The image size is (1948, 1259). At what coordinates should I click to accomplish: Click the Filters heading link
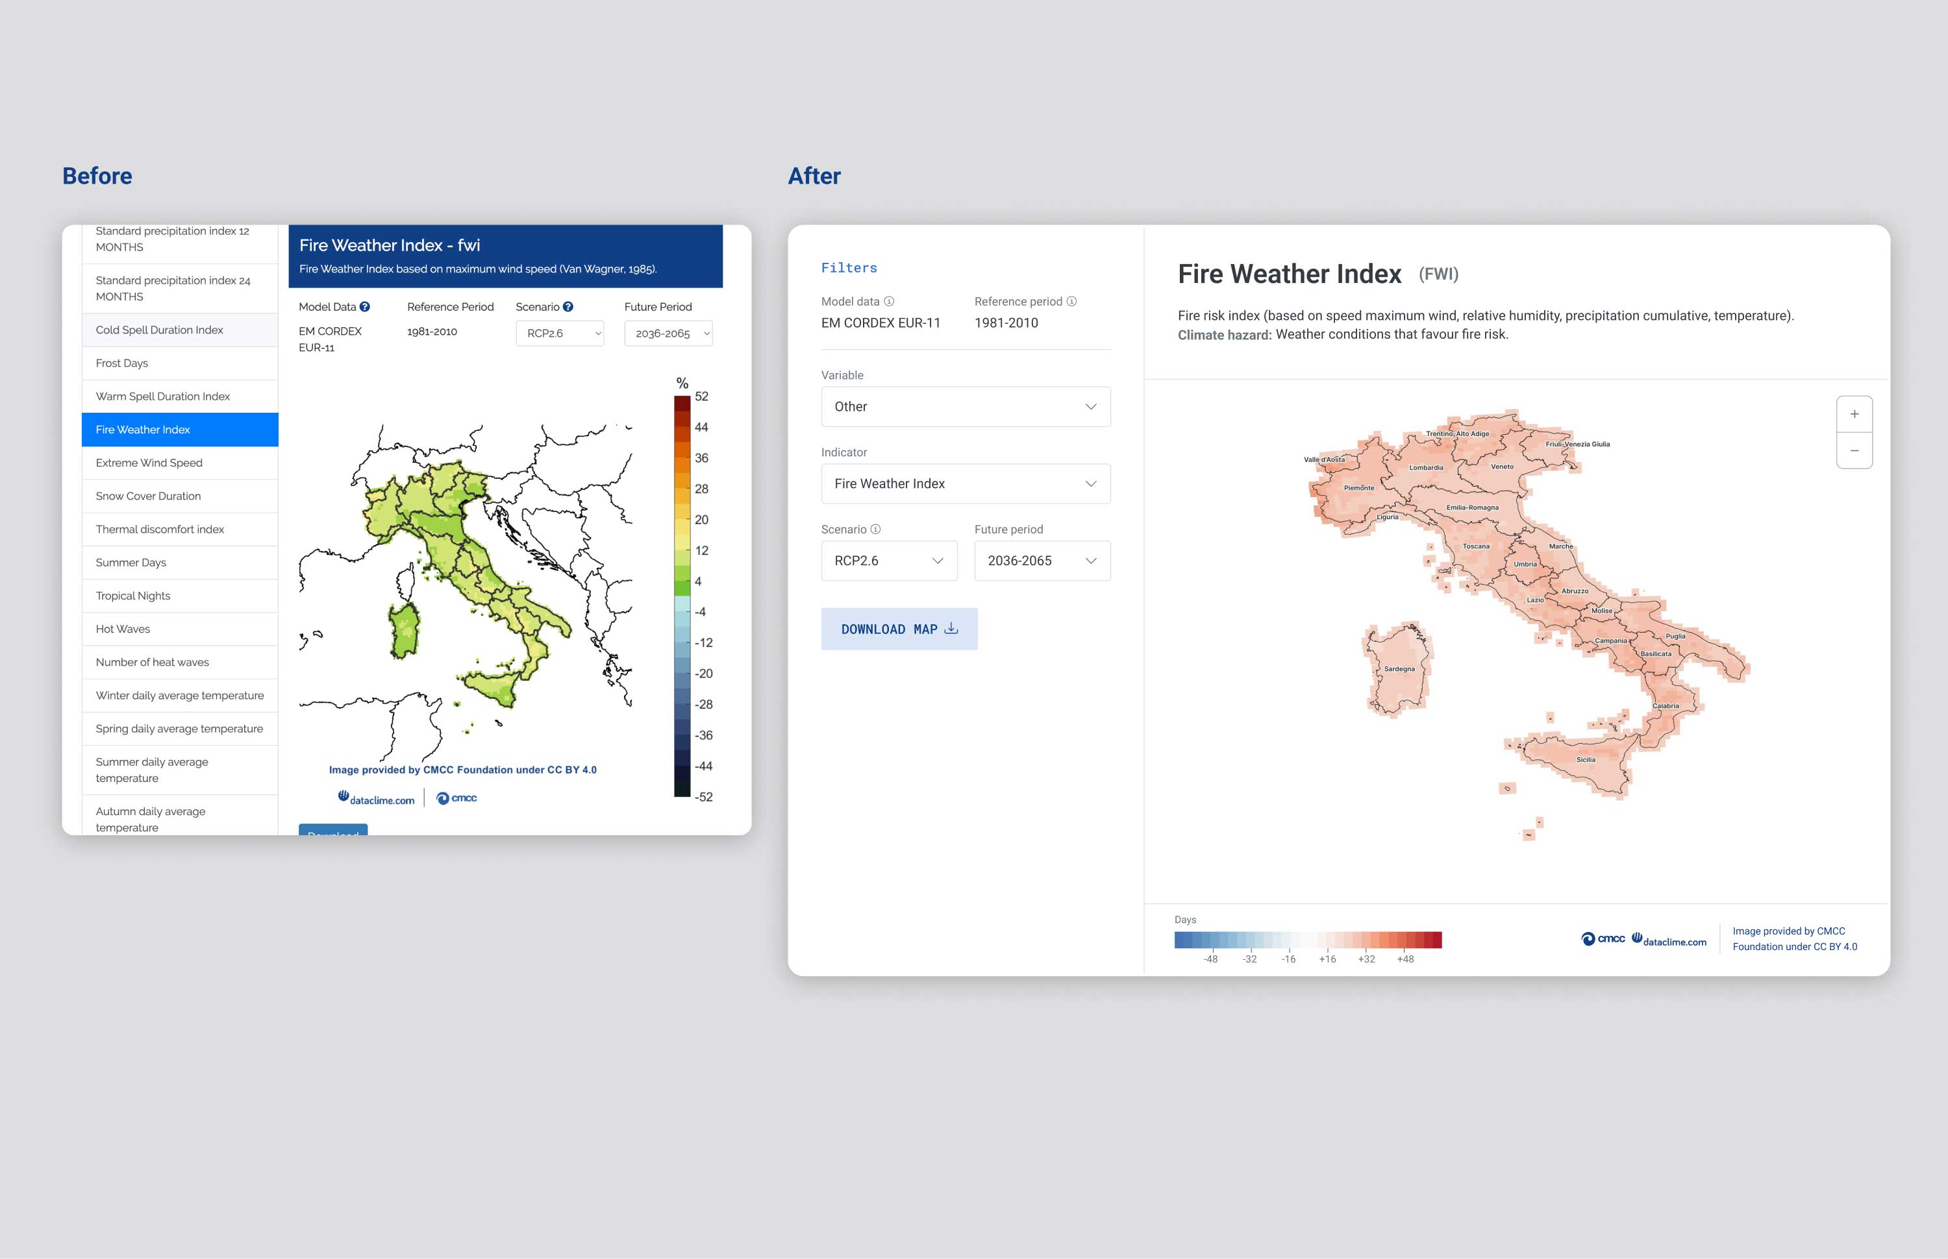849,267
